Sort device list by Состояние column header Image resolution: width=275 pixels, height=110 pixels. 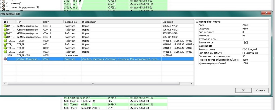(x=72, y=22)
